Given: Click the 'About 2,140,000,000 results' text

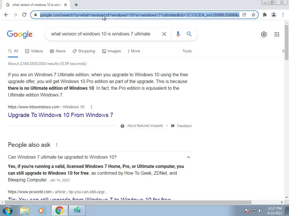Looking at the screenshot, I should [x=47, y=64].
